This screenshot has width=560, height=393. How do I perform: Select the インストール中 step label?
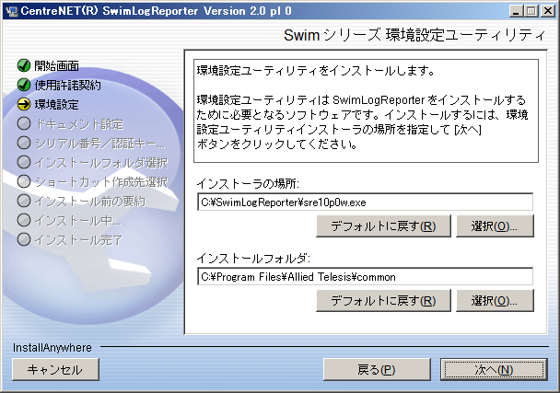78,221
